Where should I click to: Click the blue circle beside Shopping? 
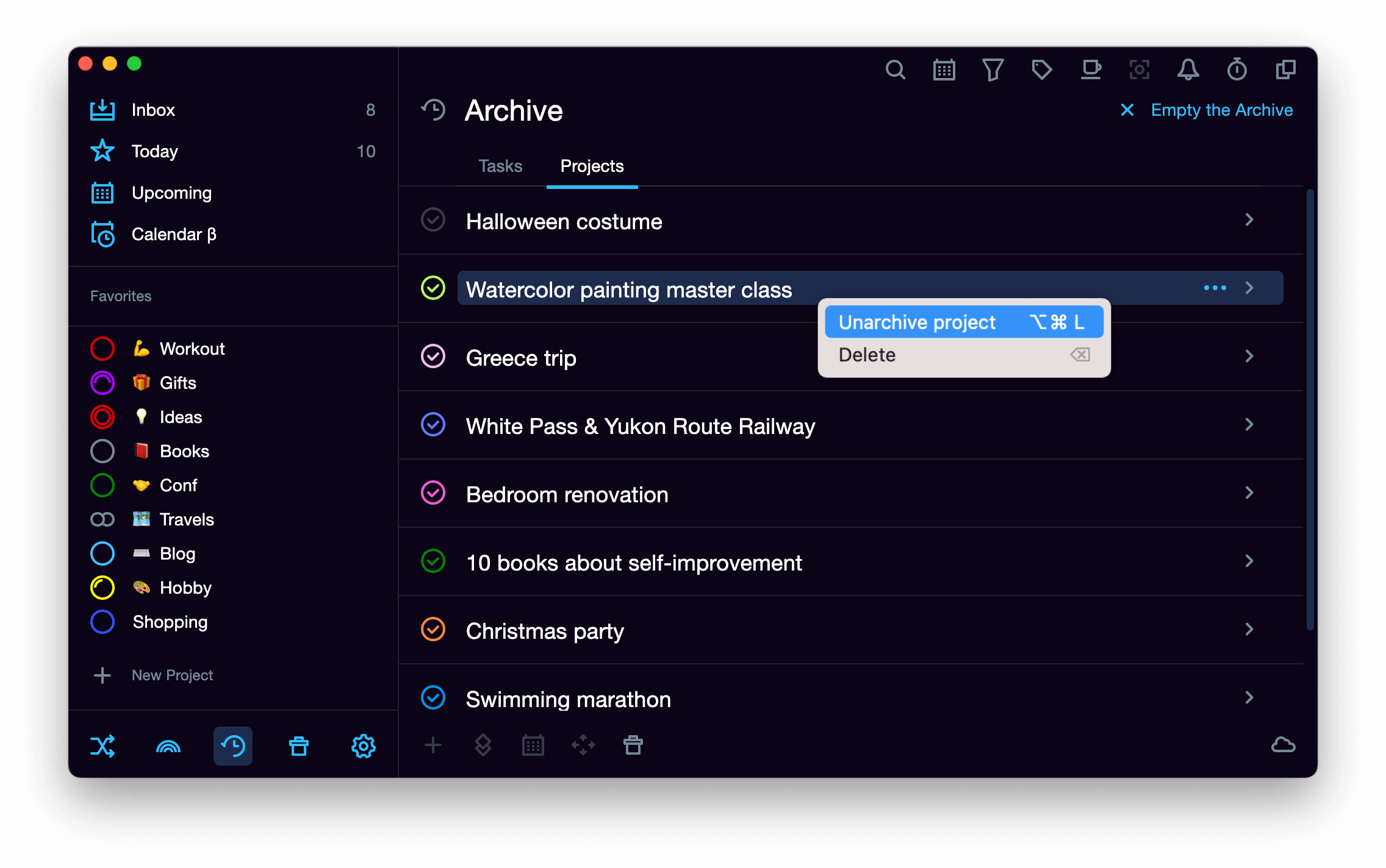pos(102,622)
